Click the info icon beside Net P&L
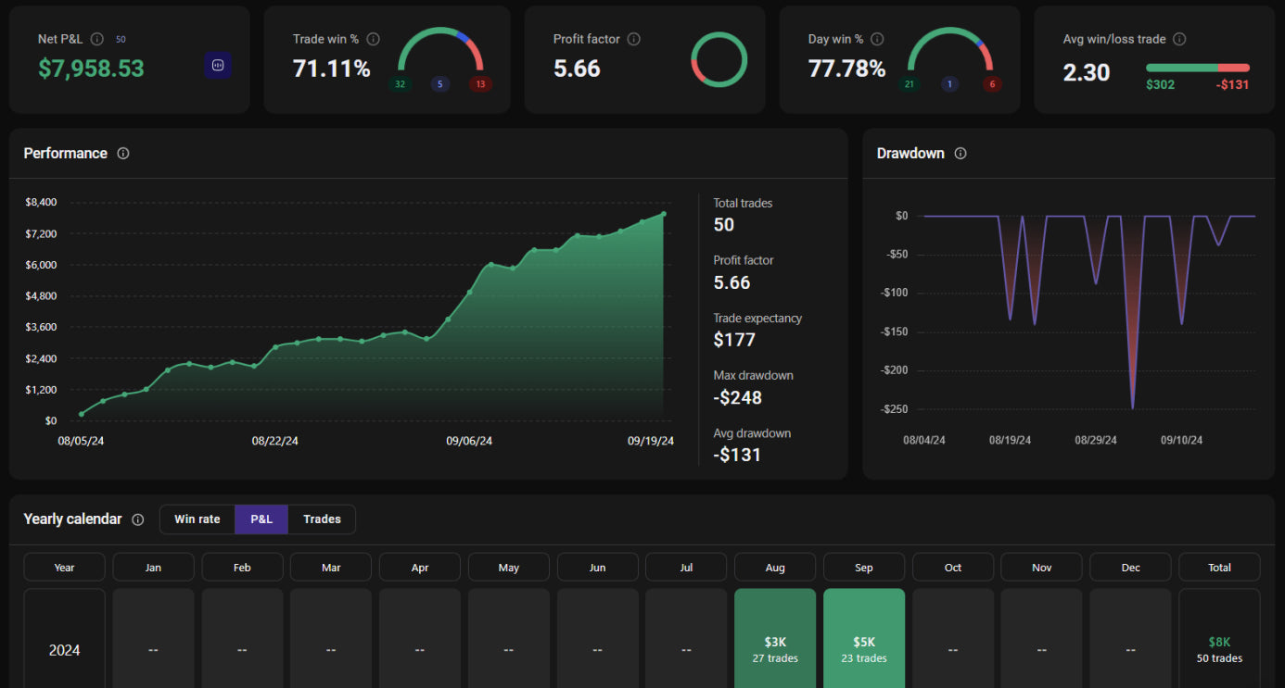The image size is (1285, 688). click(x=97, y=39)
